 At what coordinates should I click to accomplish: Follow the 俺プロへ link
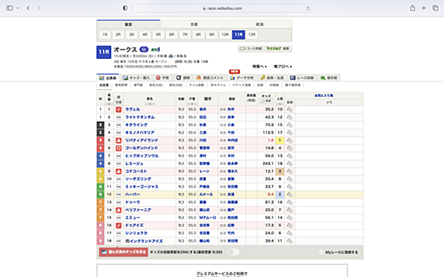click(283, 67)
